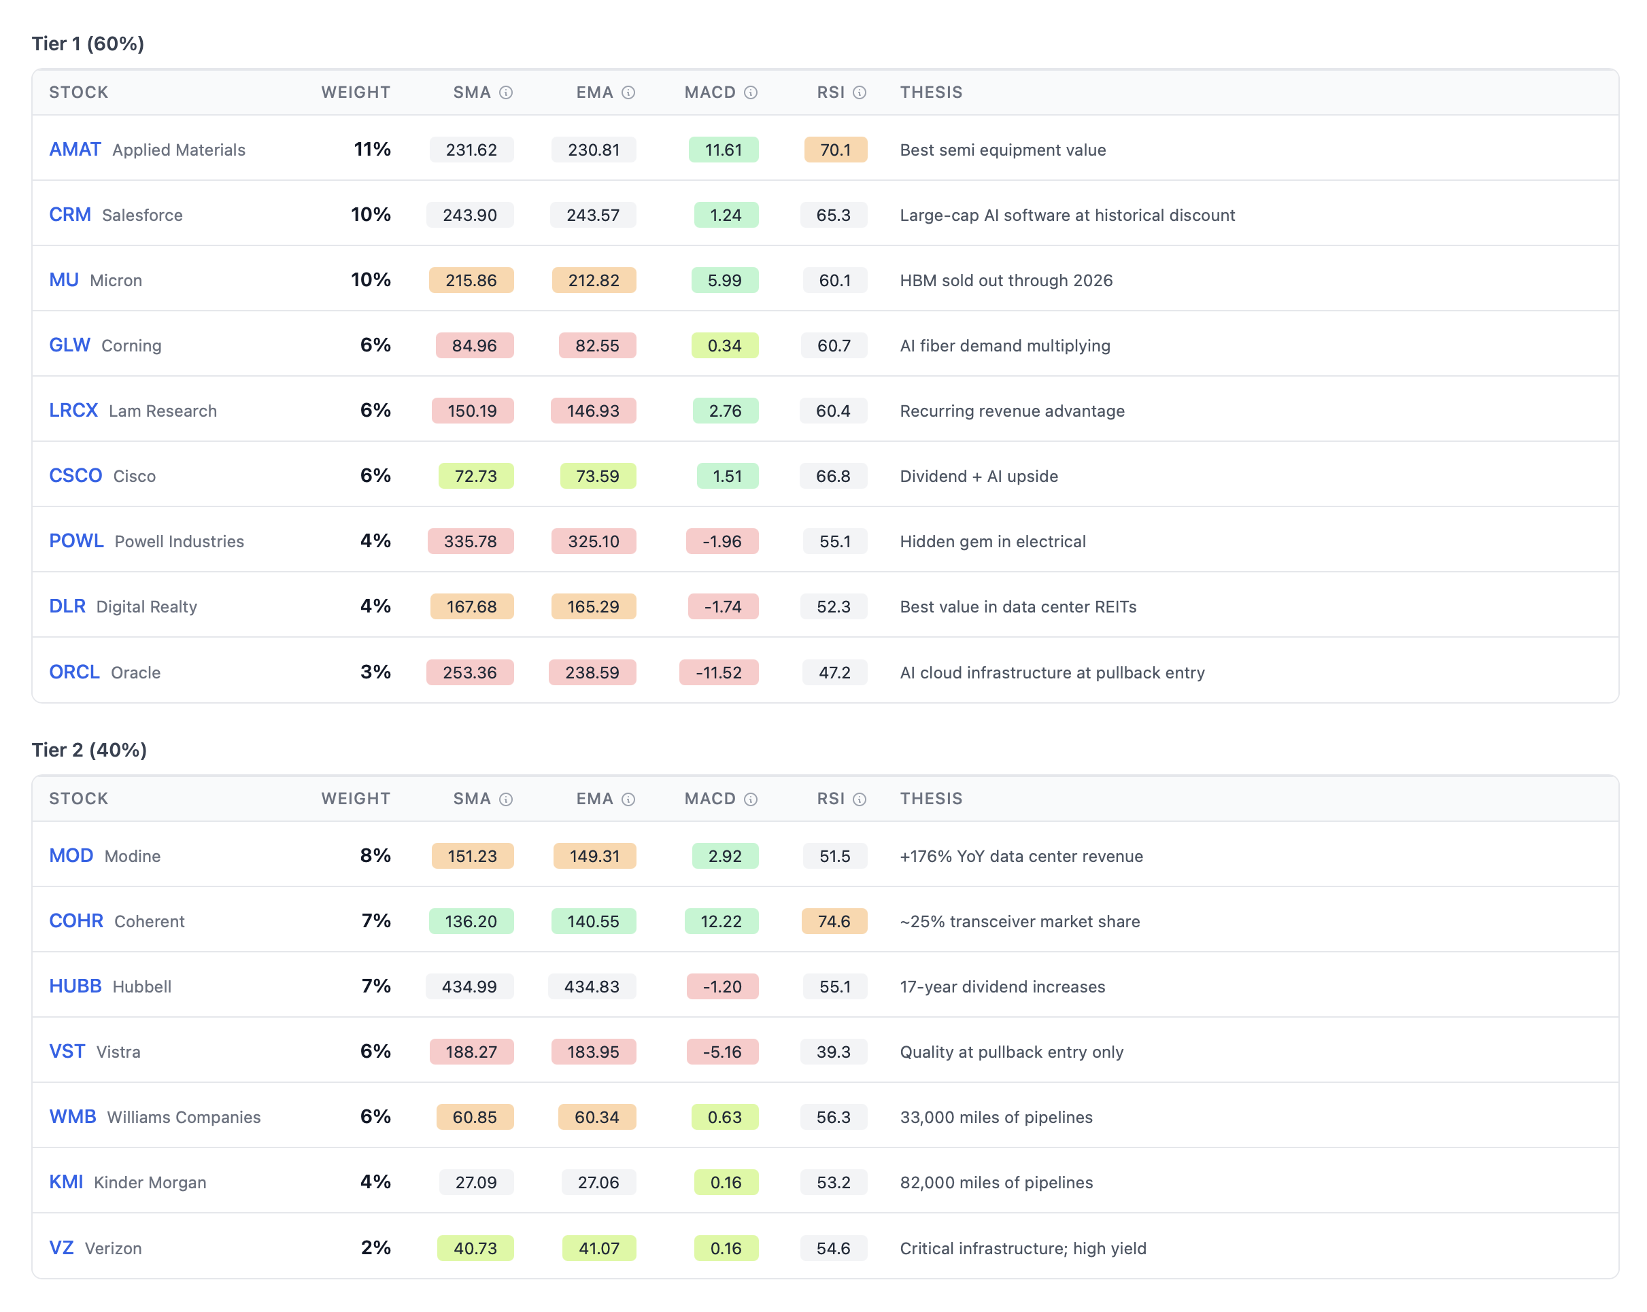Sort by the STOCK column header in Tier 1
The width and height of the screenshot is (1647, 1312).
pos(78,92)
